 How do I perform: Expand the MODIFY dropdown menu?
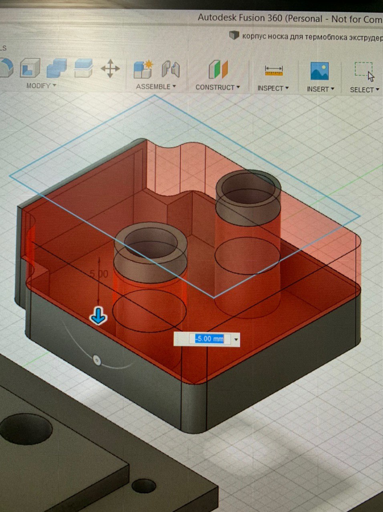(x=41, y=86)
